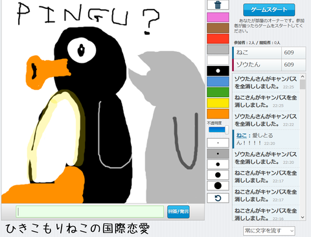Viewport: 311px width, 237px height.
Task: Click the ゾウたん clear message at 22:20
Action: [266, 158]
